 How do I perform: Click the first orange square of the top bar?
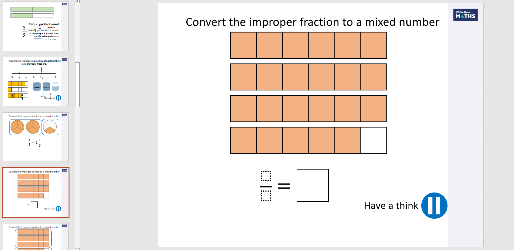pos(243,45)
